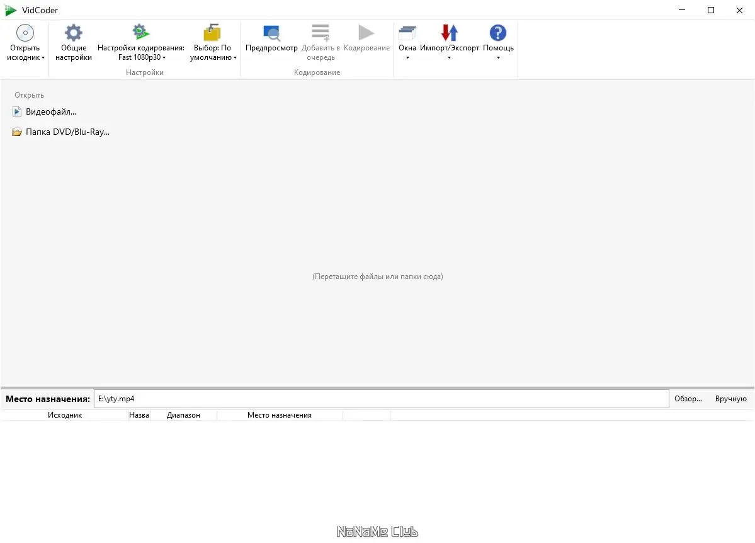Click the DVD/Blu-Ray folder icon

(17, 132)
